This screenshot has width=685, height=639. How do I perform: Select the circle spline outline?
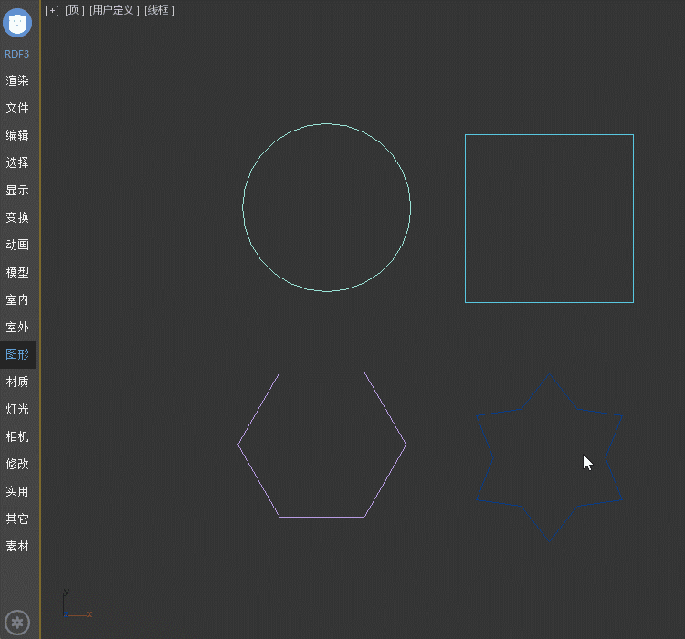point(243,208)
